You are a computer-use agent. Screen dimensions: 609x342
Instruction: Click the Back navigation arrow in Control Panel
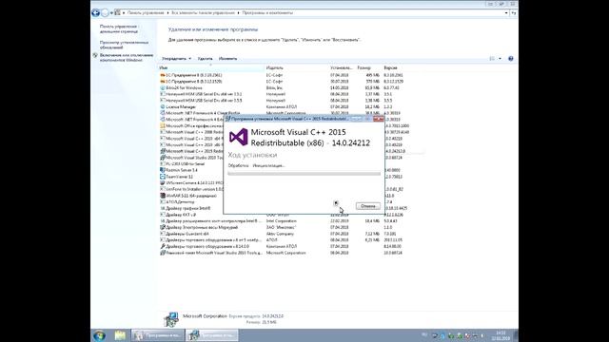95,12
